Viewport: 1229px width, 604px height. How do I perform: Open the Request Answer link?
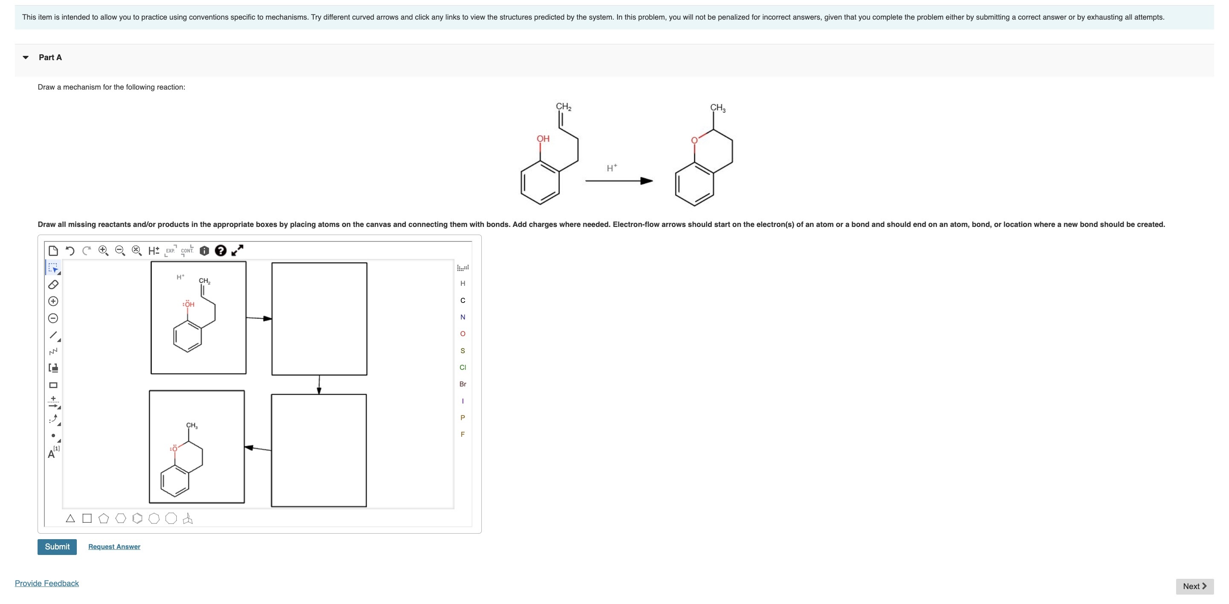114,546
